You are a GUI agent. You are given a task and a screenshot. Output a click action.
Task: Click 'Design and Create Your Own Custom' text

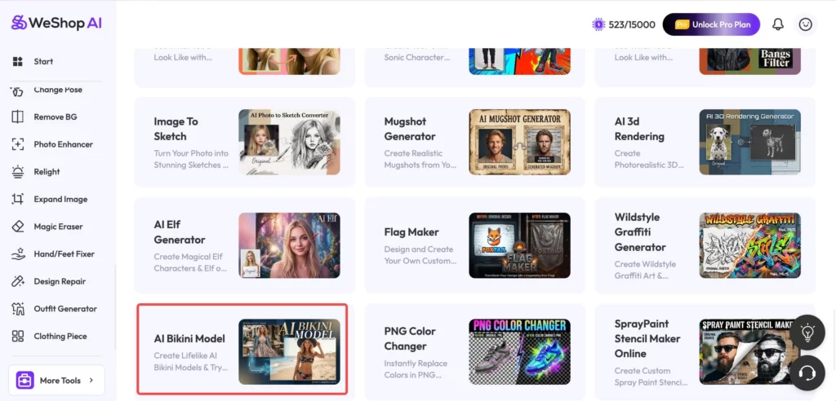(420, 255)
